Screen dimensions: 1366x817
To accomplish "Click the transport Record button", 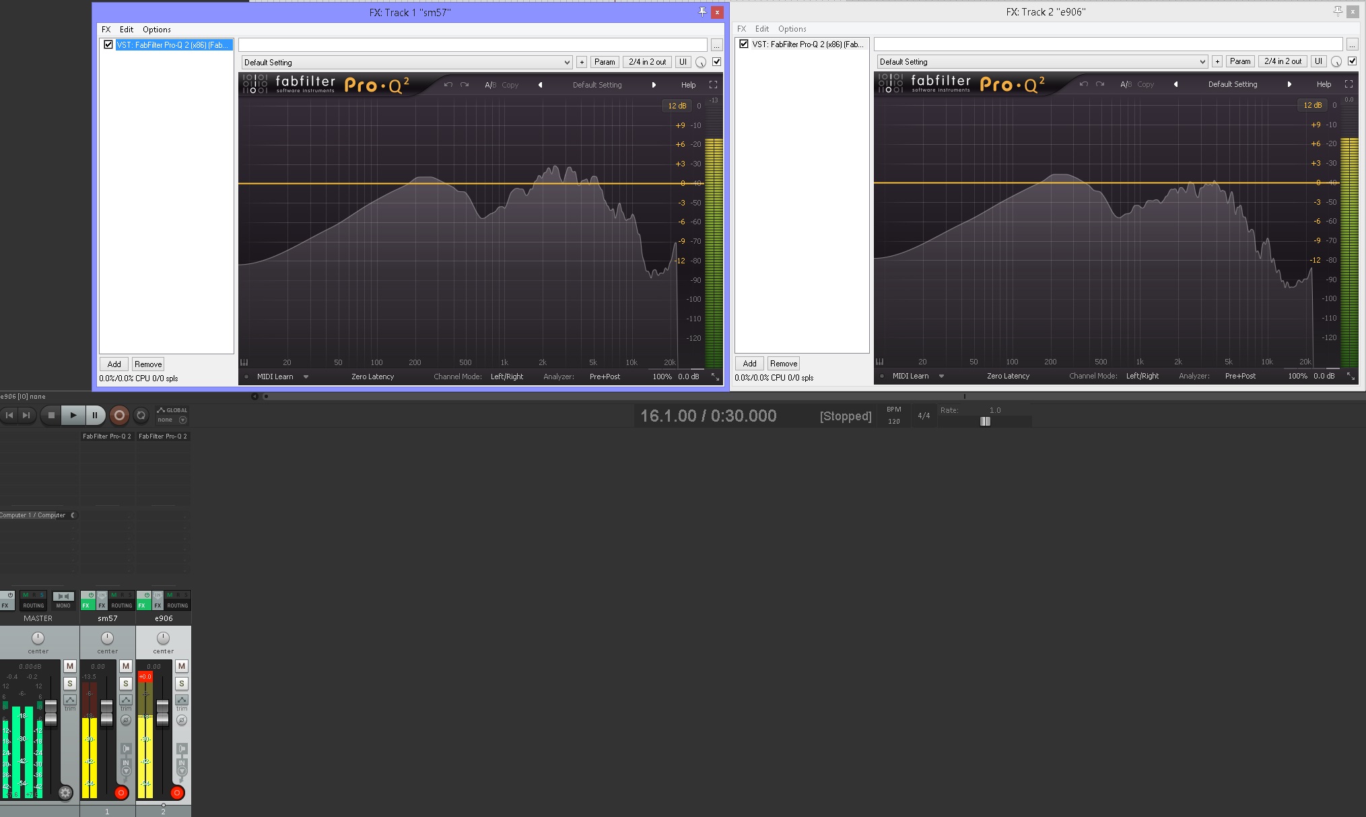I will click(x=119, y=416).
